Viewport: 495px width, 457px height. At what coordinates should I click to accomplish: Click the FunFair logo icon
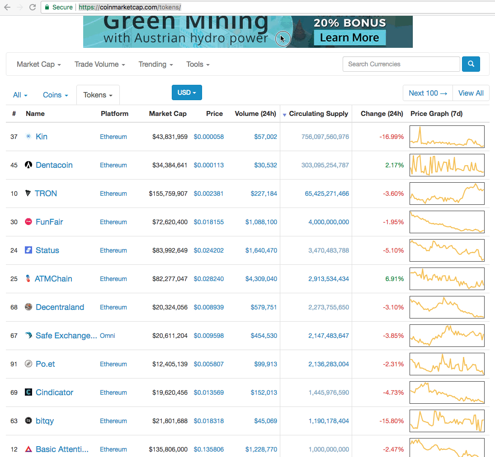28,222
